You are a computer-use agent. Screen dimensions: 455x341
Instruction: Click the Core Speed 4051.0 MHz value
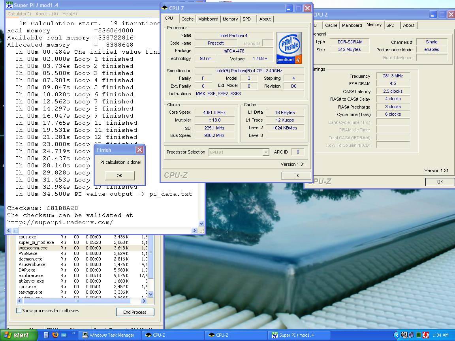(x=214, y=112)
